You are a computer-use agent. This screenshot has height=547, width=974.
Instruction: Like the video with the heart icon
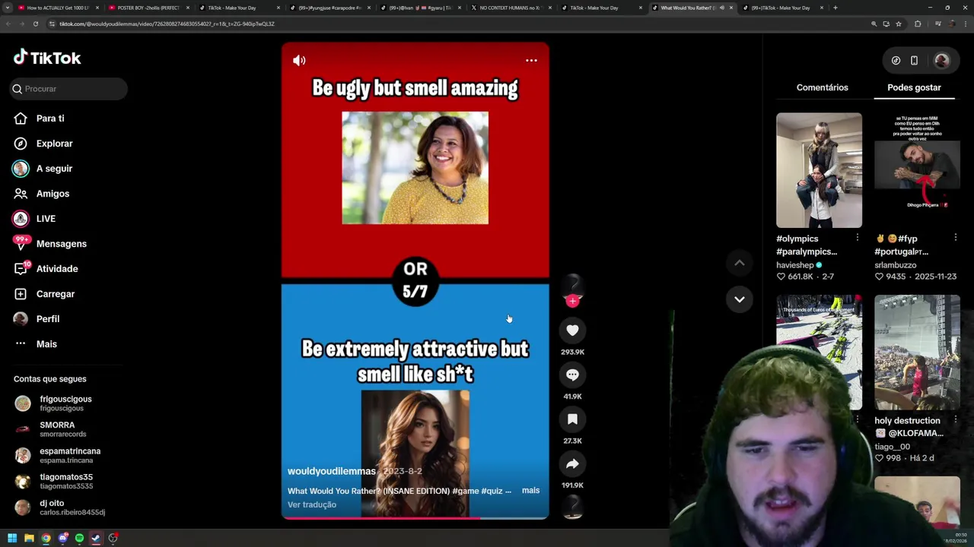click(572, 330)
